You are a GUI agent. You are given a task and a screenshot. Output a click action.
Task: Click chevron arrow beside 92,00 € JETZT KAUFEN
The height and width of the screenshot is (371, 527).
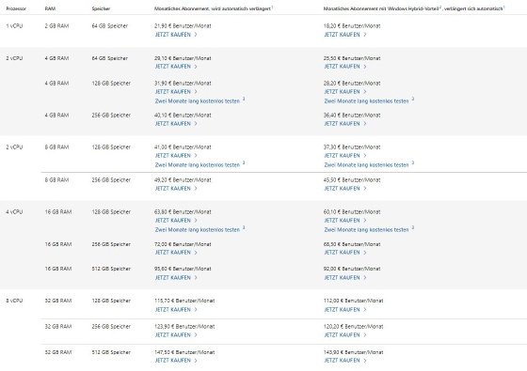point(365,277)
